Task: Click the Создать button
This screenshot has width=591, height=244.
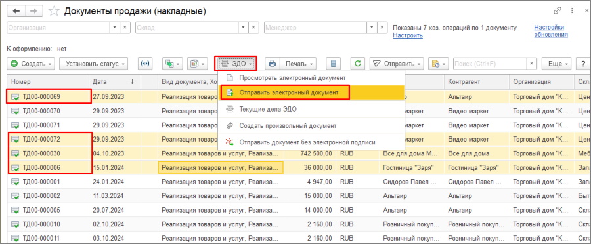Action: pyautogui.click(x=31, y=64)
